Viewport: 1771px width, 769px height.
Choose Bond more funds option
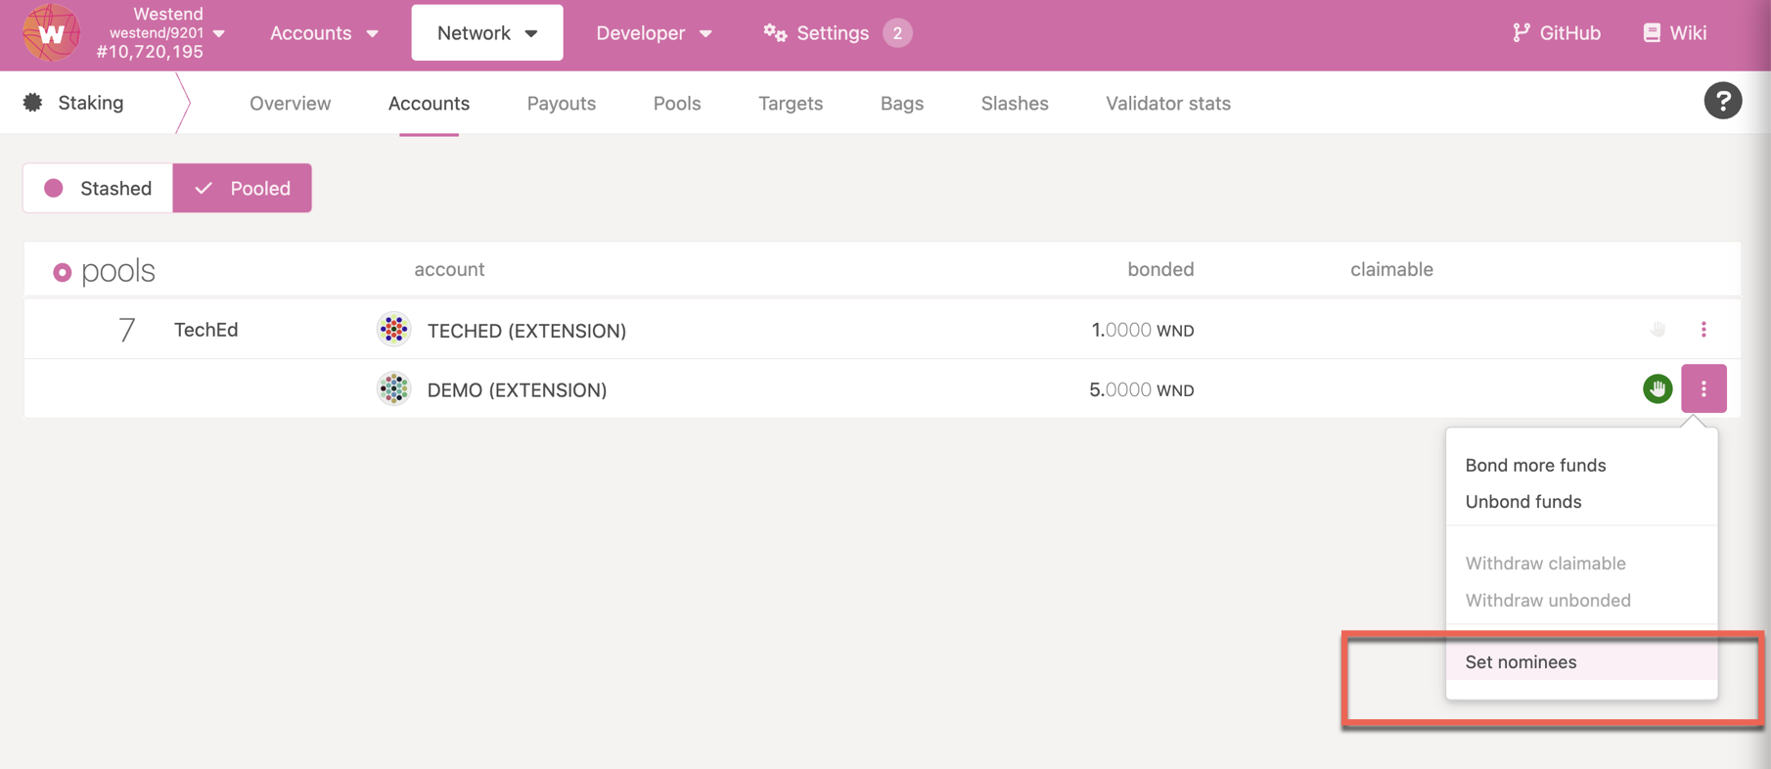click(x=1535, y=466)
